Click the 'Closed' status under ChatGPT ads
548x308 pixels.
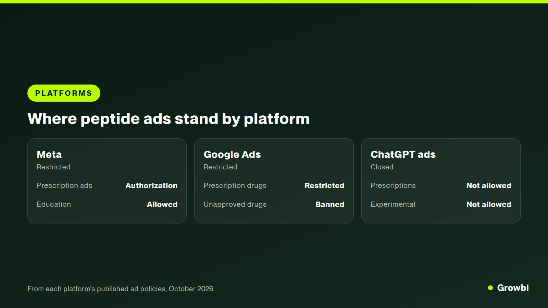click(x=382, y=167)
